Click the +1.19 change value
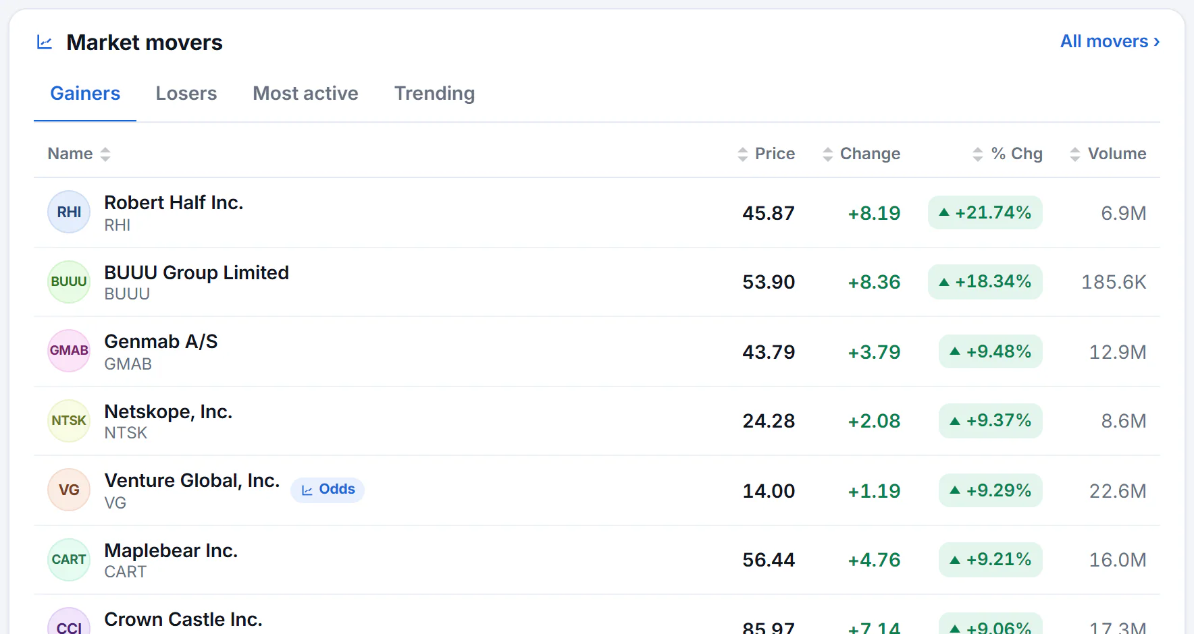Image resolution: width=1194 pixels, height=634 pixels. pos(874,491)
